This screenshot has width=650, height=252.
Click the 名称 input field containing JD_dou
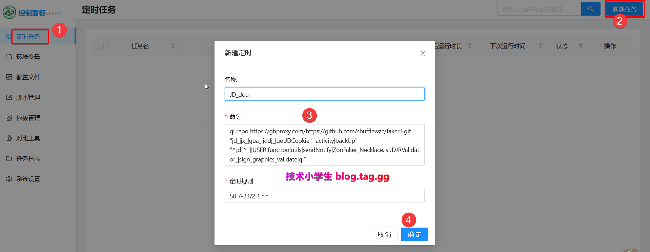(x=324, y=94)
